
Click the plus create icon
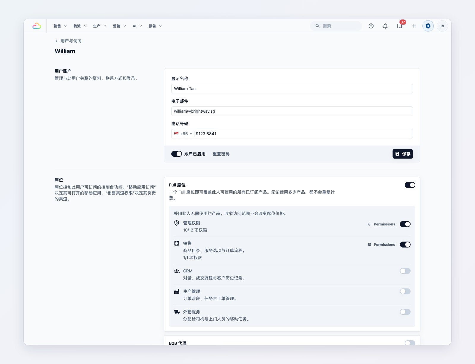click(x=414, y=26)
